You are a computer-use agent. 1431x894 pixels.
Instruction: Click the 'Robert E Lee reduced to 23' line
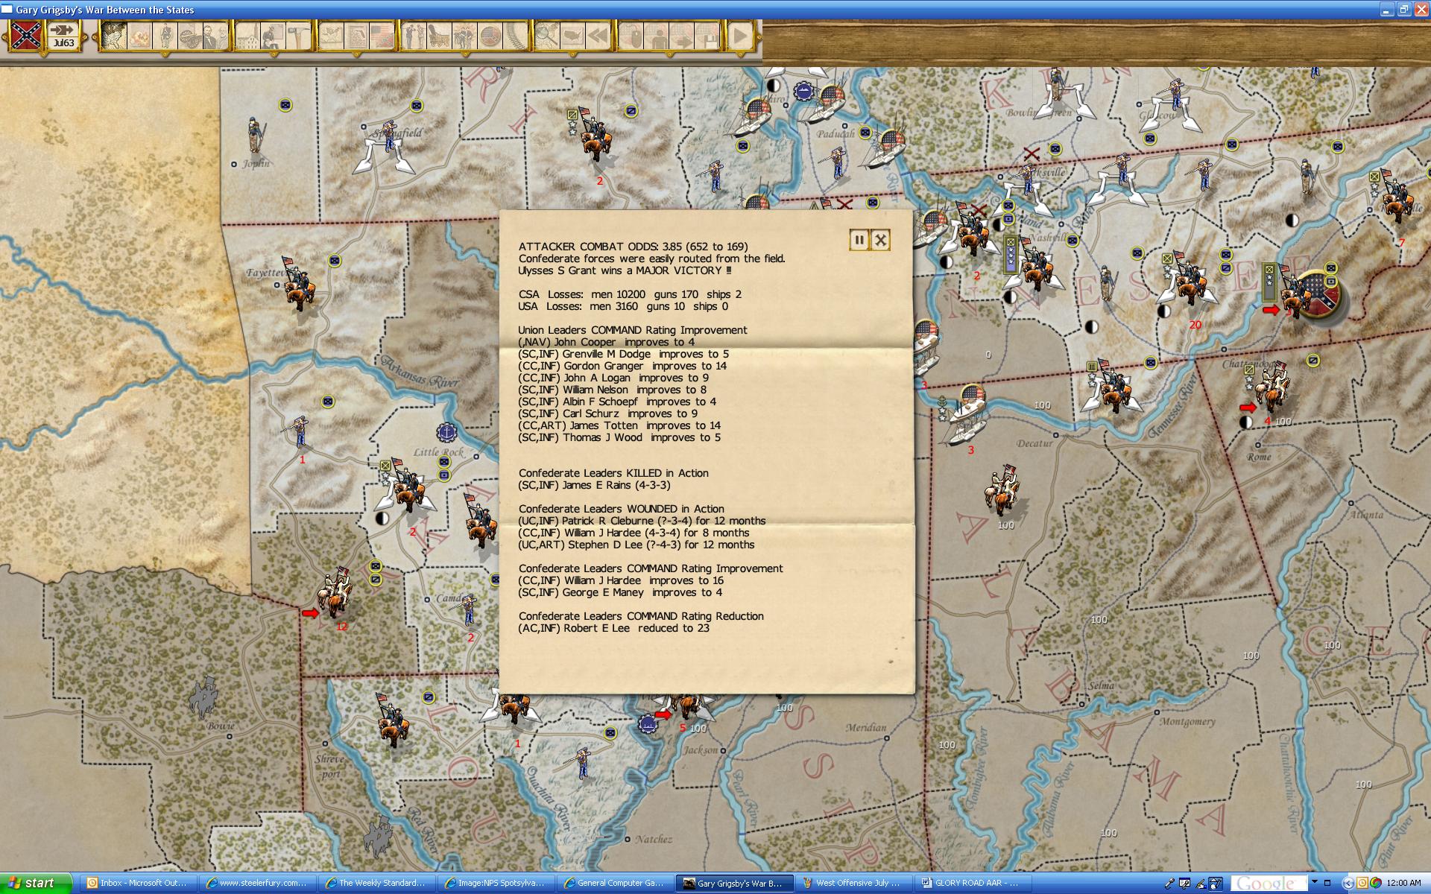coord(614,628)
